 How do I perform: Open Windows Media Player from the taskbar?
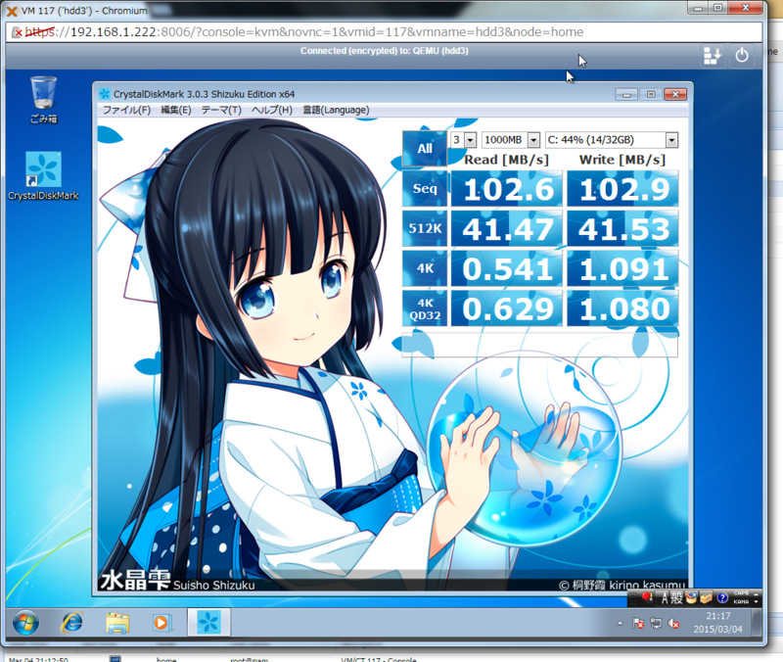161,623
